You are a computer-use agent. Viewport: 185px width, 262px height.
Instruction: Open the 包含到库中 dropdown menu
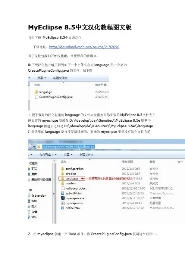tap(48, 155)
